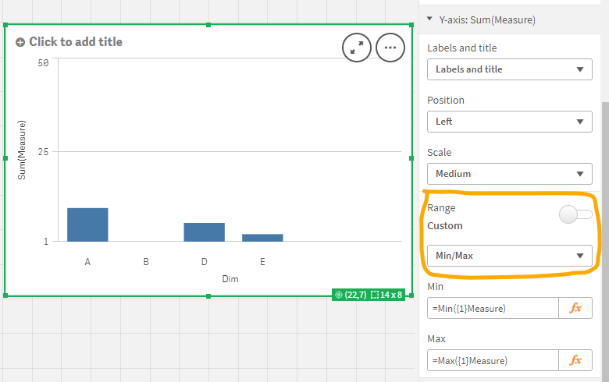The width and height of the screenshot is (609, 382).
Task: Open the Position dropdown set to Left
Action: tap(509, 122)
